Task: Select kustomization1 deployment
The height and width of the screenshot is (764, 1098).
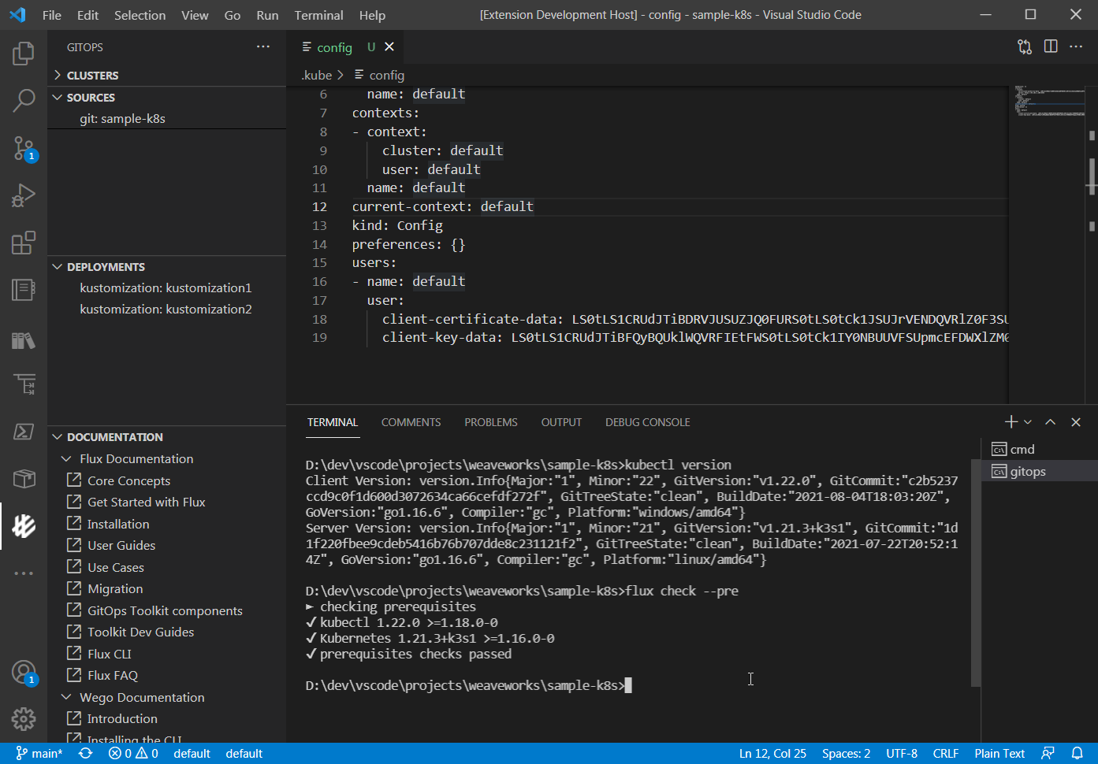Action: click(x=166, y=288)
